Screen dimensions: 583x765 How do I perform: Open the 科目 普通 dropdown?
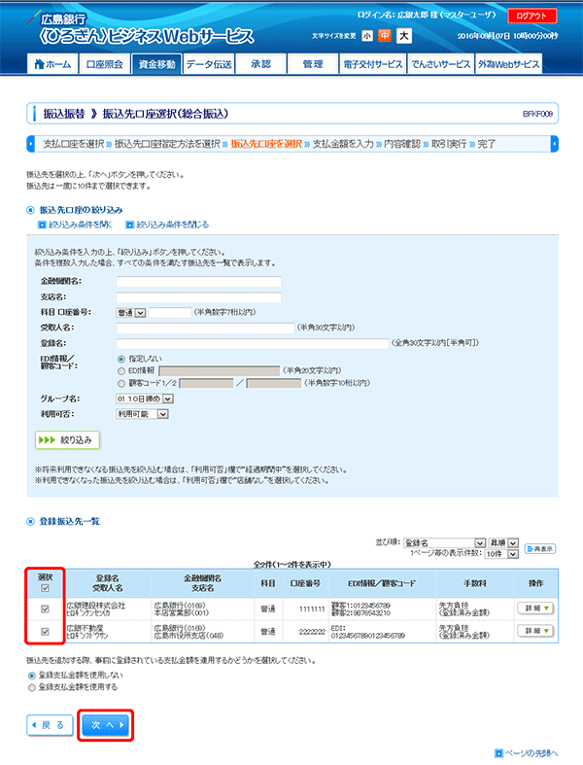[131, 313]
